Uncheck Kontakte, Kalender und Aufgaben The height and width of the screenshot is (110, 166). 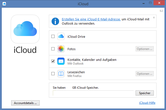click(53, 61)
